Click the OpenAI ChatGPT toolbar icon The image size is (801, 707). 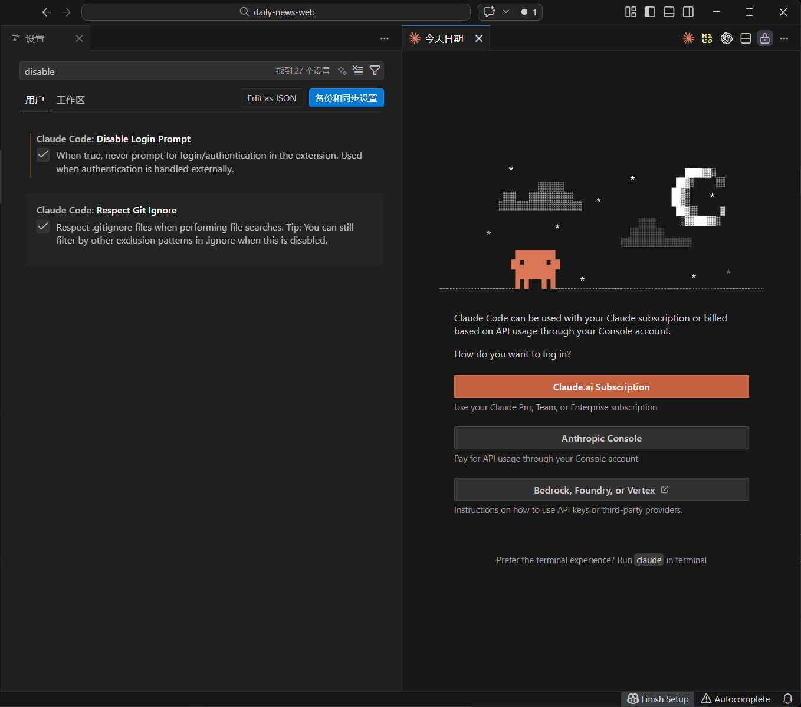click(727, 38)
